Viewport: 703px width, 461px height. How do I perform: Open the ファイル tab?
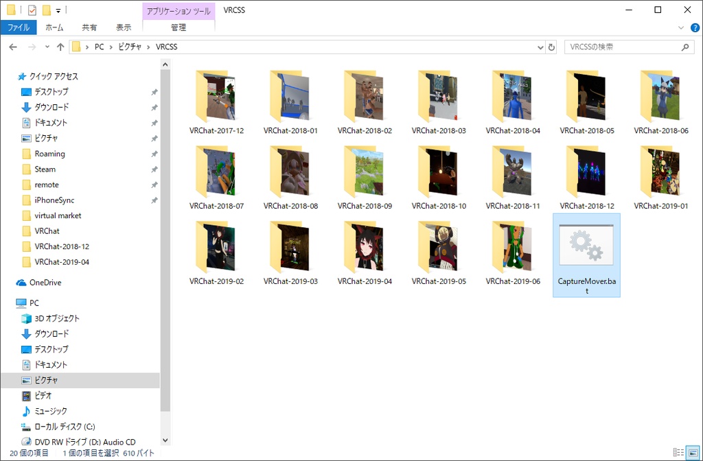point(19,27)
